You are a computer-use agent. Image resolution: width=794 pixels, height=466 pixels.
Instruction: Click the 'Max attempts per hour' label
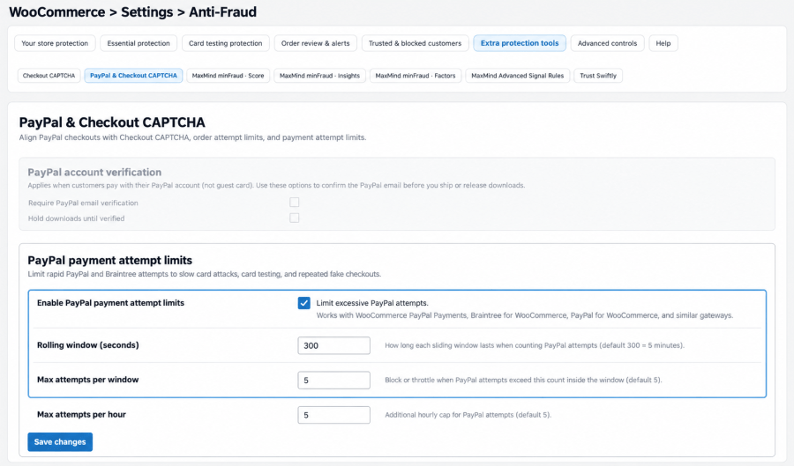pos(81,414)
